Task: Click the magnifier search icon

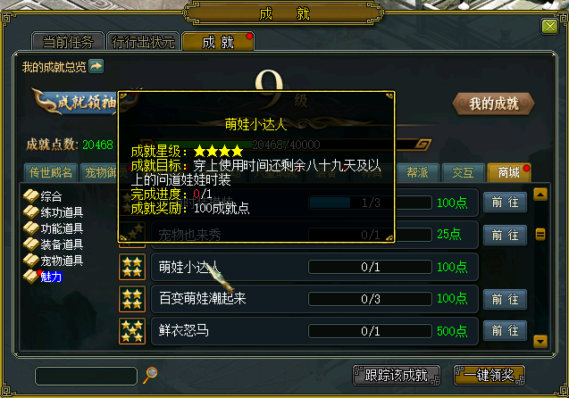Action: pos(150,375)
